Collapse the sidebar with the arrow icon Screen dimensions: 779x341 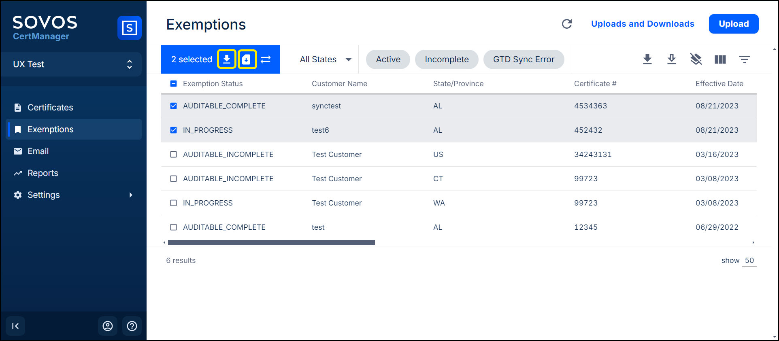[15, 326]
